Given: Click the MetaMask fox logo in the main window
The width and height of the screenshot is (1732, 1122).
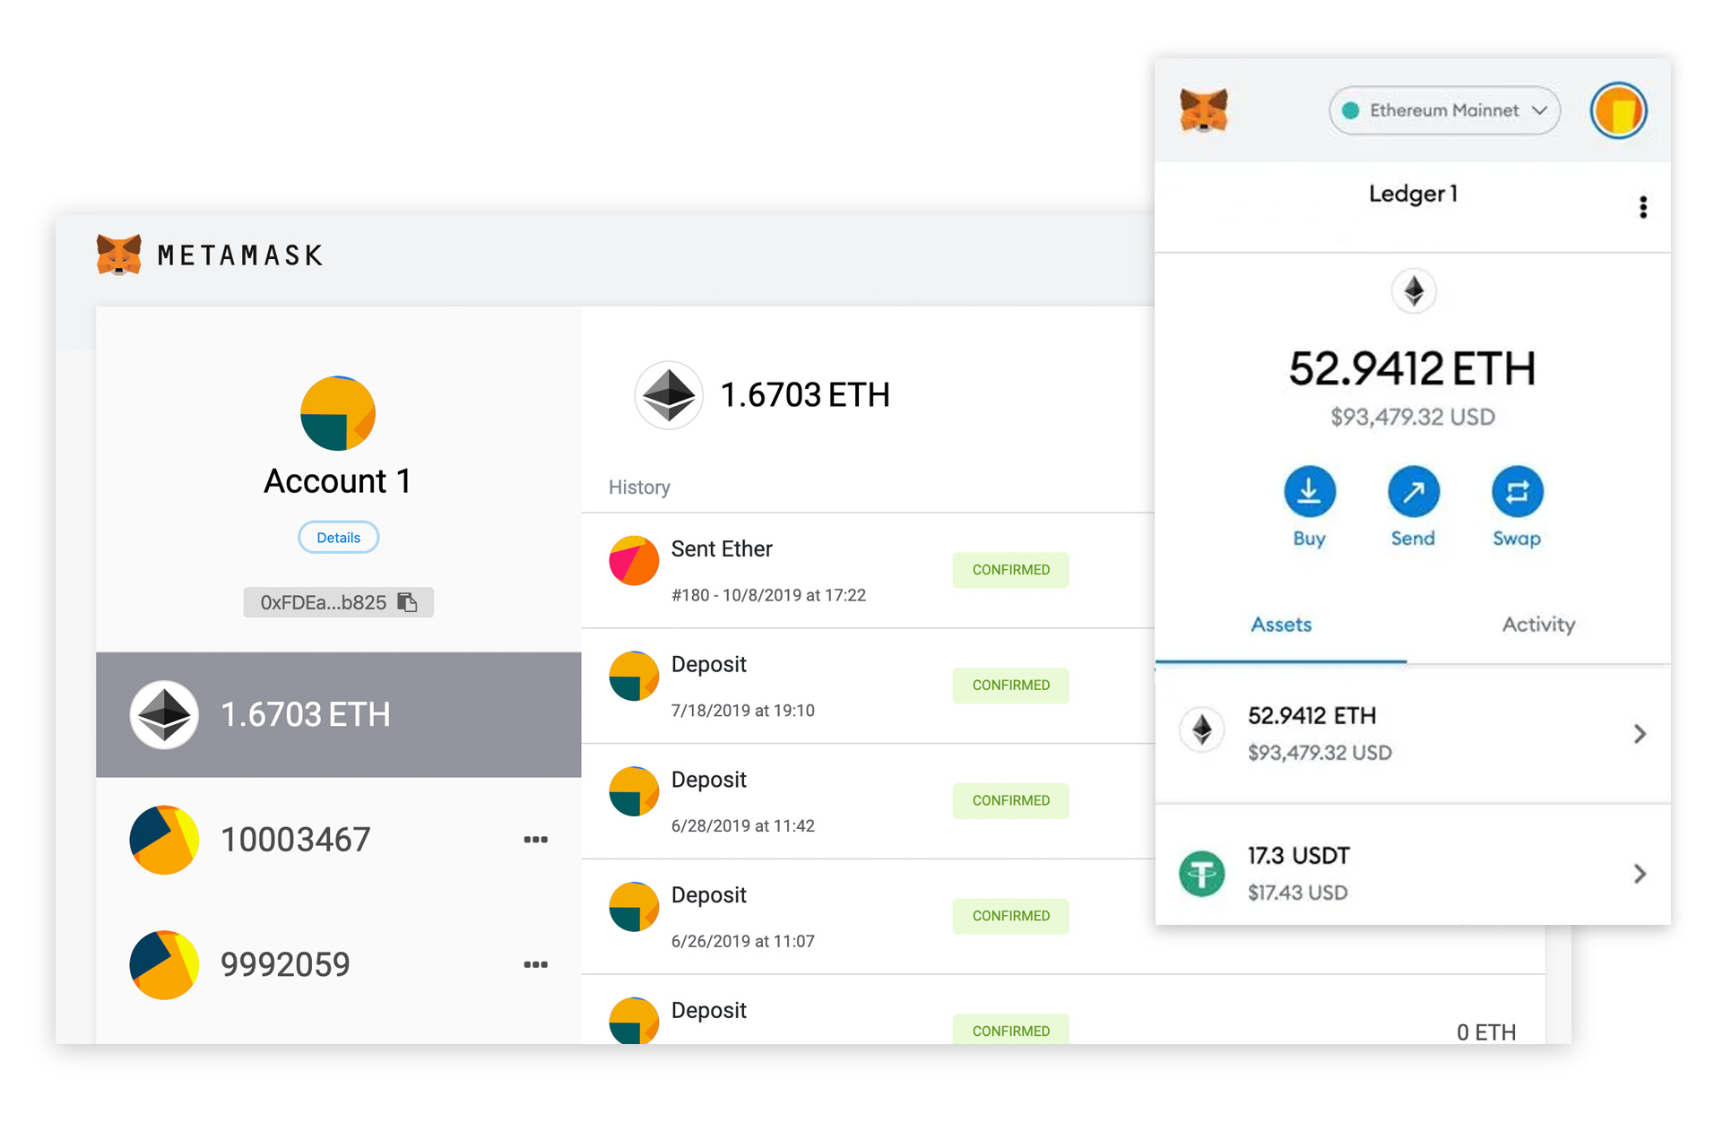Looking at the screenshot, I should point(119,255).
